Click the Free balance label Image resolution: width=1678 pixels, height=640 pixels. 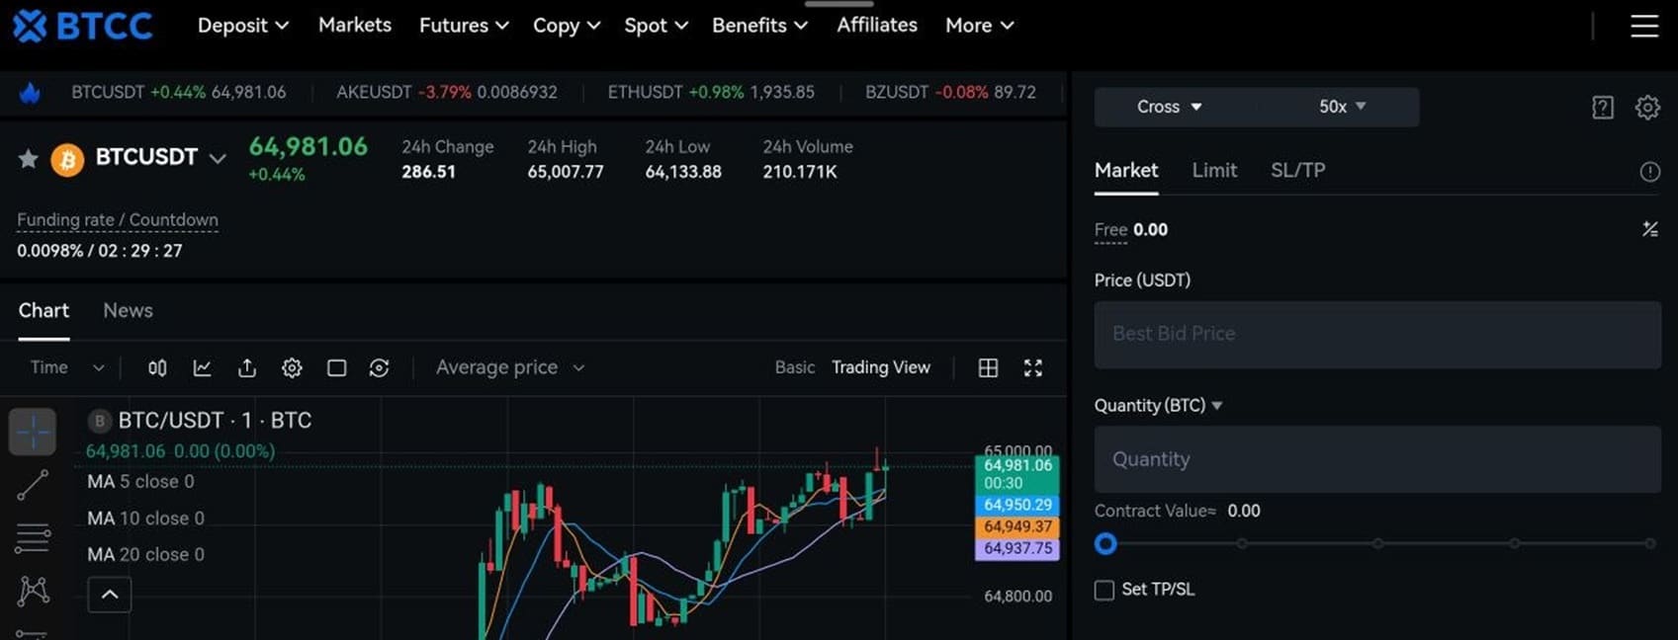point(1110,230)
